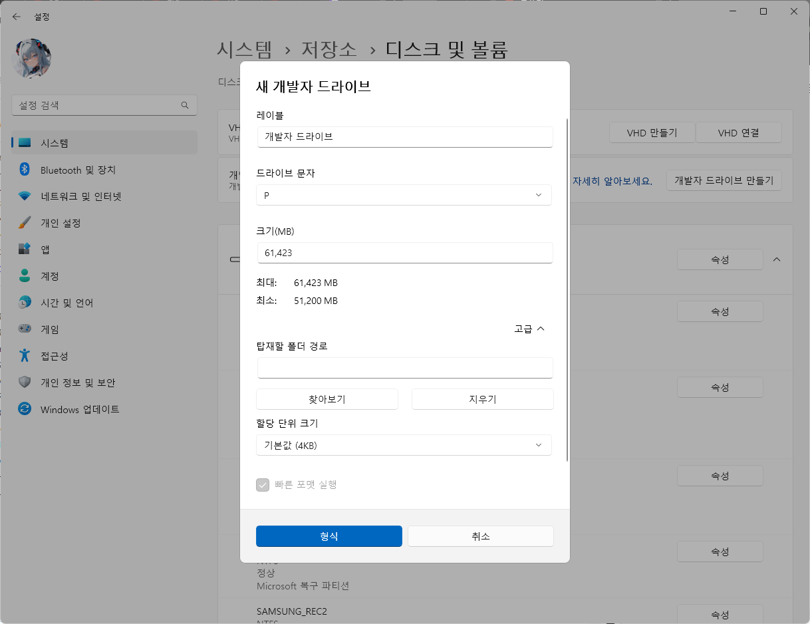The width and height of the screenshot is (810, 624).
Task: Open the 자세히 알아보세요 link
Action: (613, 180)
